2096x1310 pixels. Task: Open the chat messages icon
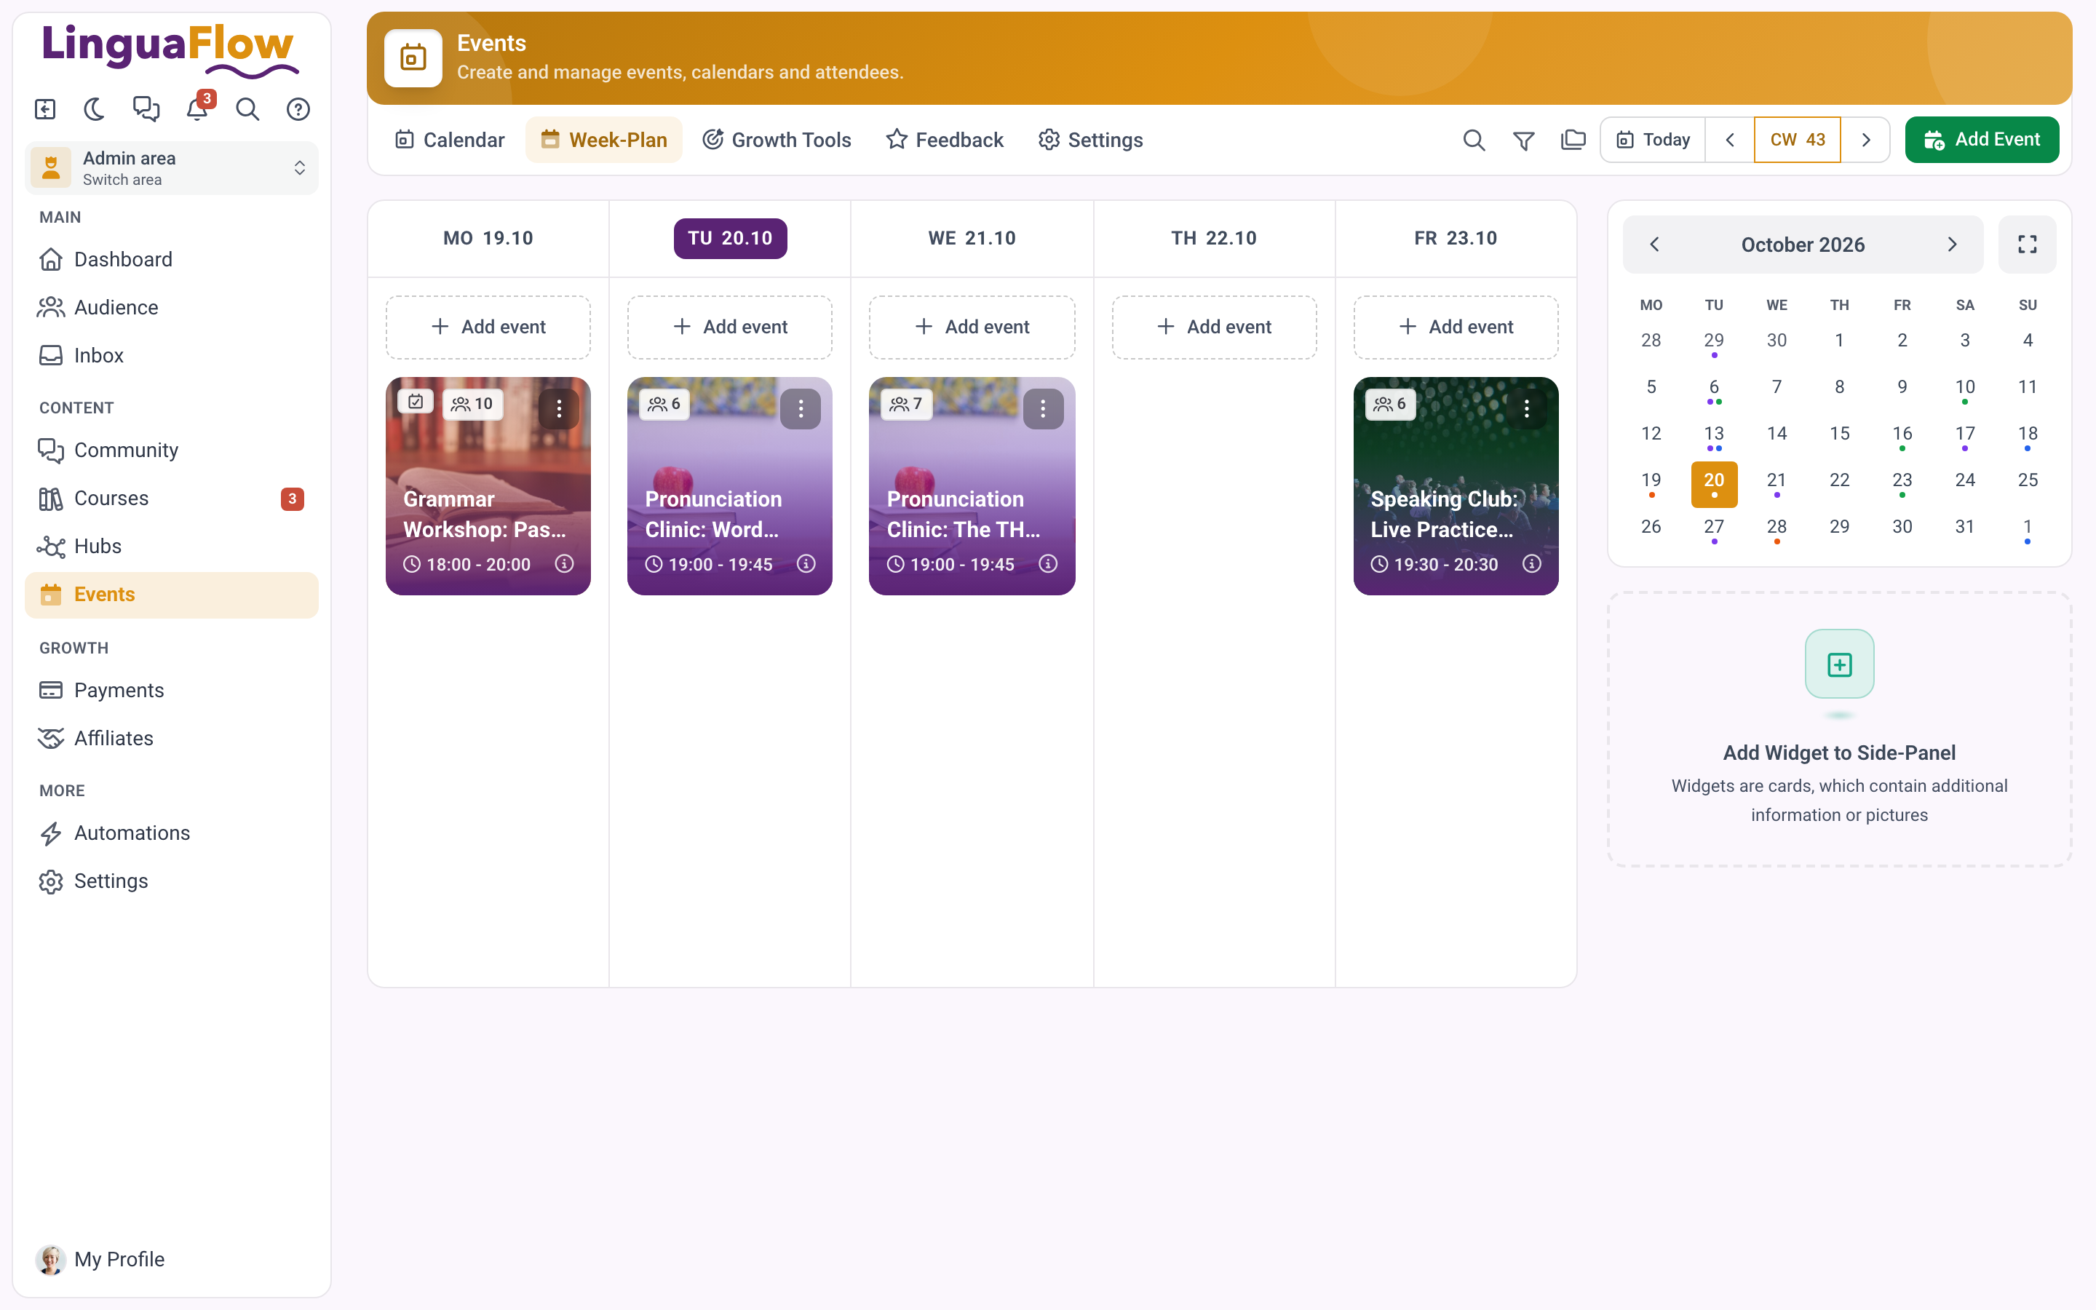point(146,109)
